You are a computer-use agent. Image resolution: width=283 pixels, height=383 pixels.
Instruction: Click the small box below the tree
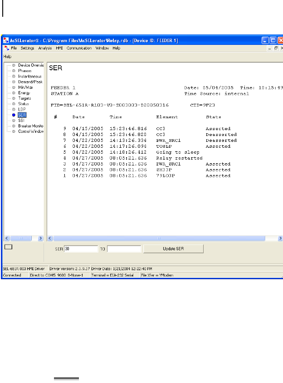(8, 247)
